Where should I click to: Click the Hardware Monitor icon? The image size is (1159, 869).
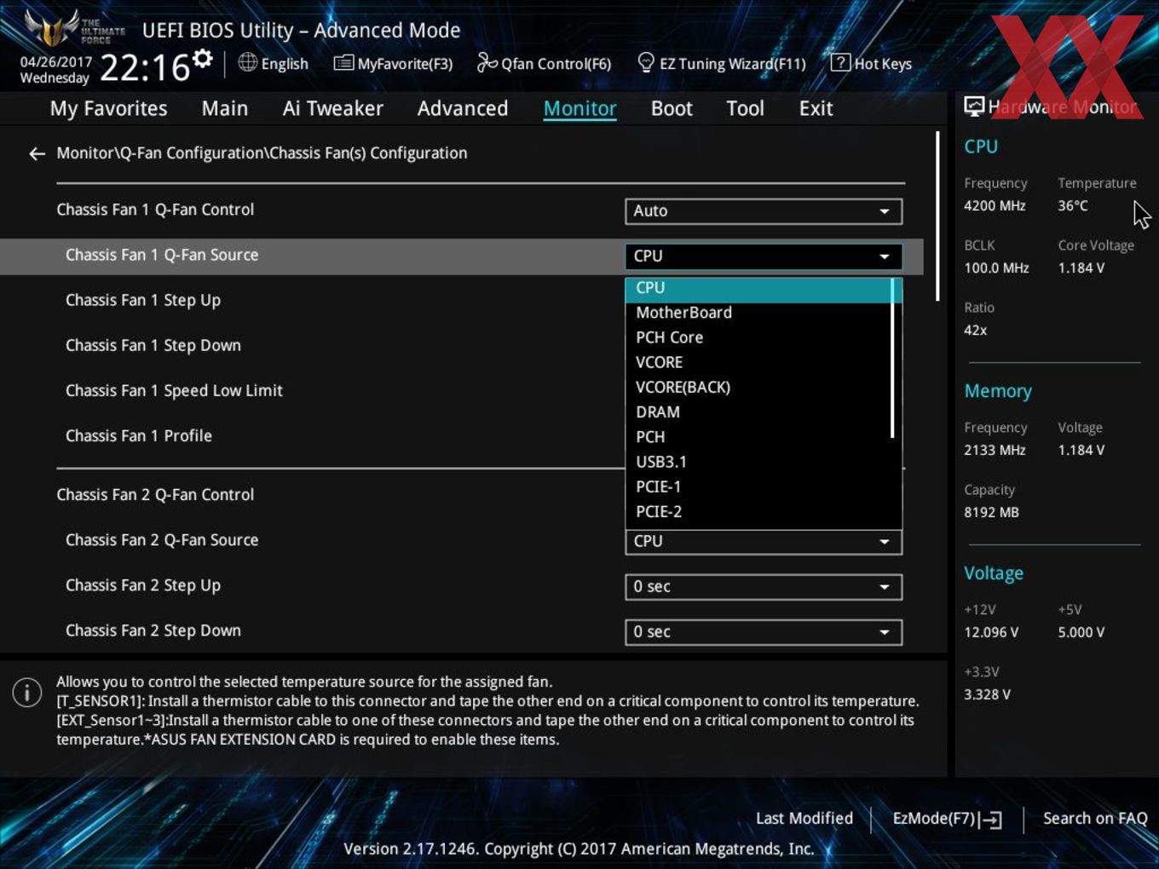pyautogui.click(x=974, y=106)
